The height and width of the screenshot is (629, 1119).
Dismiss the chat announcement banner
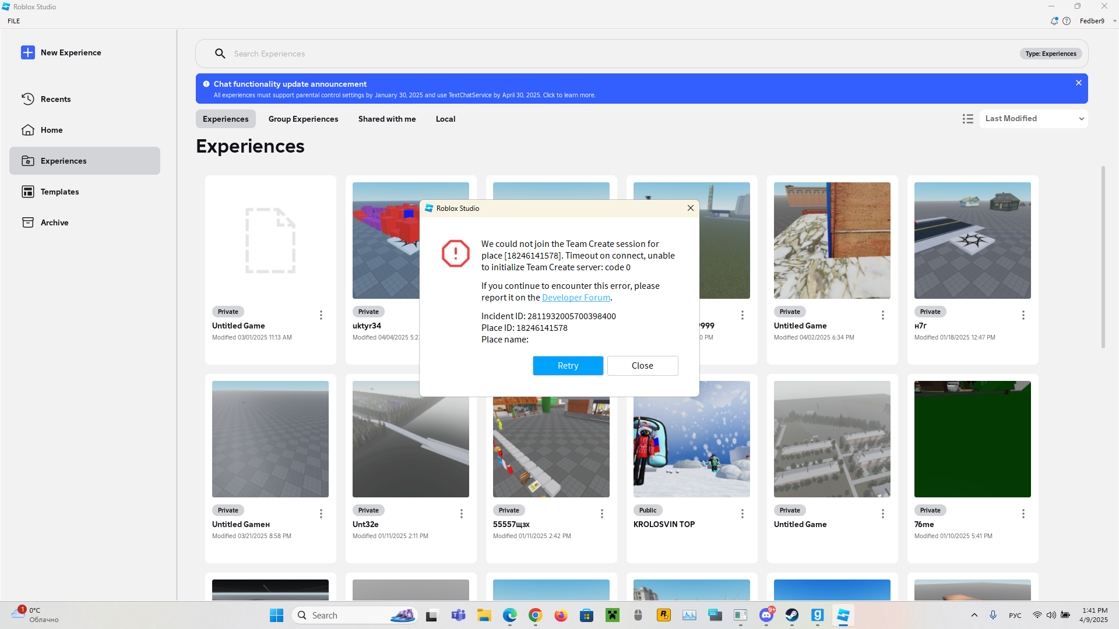pyautogui.click(x=1079, y=83)
